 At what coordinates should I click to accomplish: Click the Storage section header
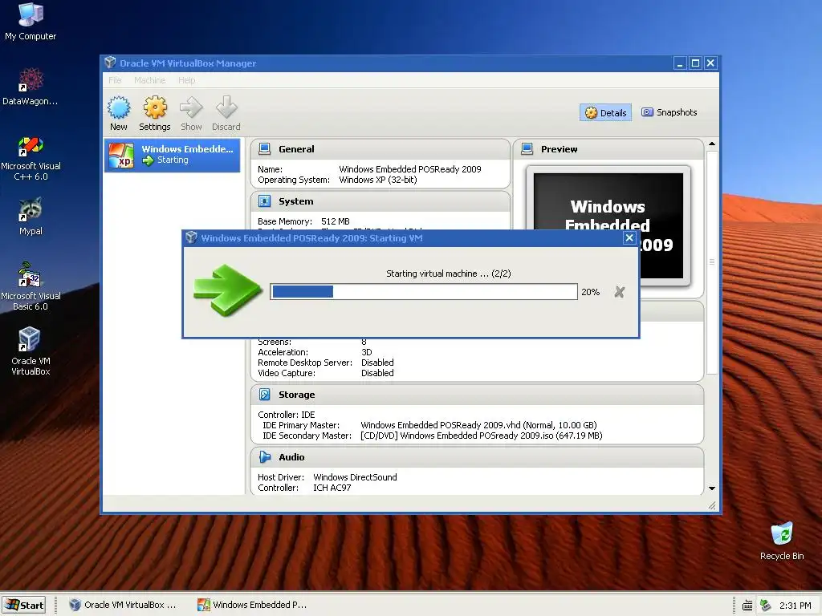coord(477,395)
